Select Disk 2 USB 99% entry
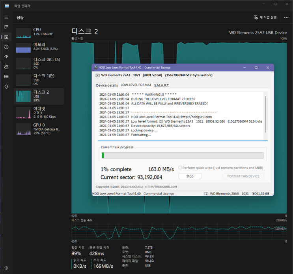 click(x=39, y=96)
